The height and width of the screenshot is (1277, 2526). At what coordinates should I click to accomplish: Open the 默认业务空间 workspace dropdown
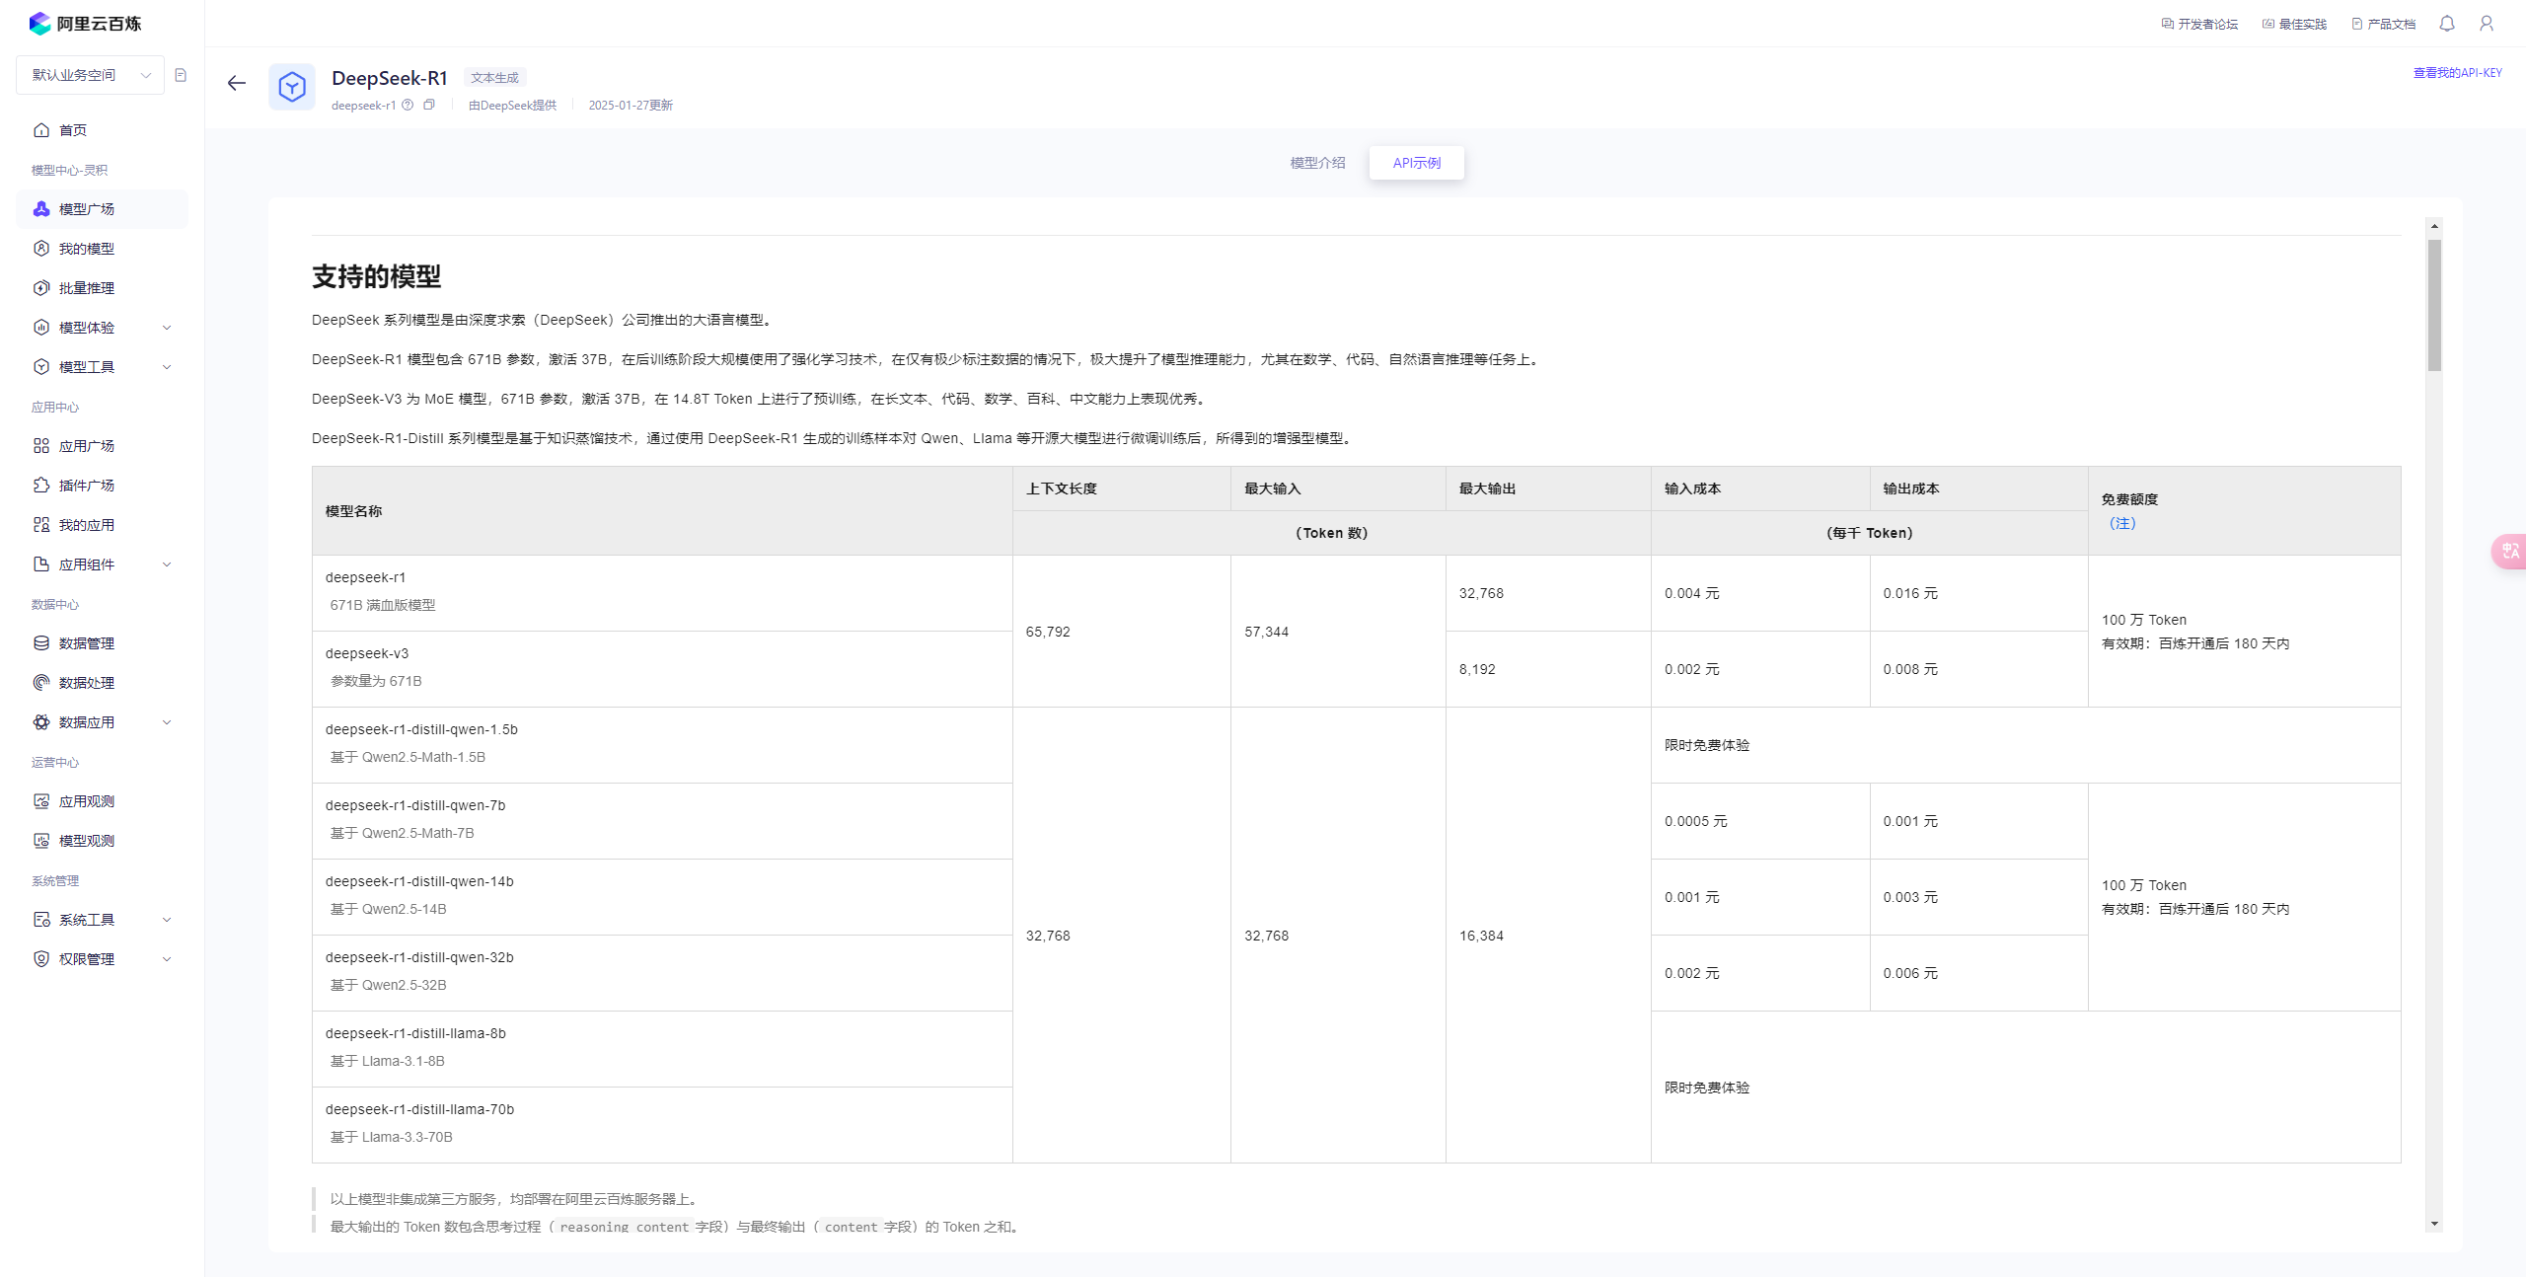coord(90,75)
